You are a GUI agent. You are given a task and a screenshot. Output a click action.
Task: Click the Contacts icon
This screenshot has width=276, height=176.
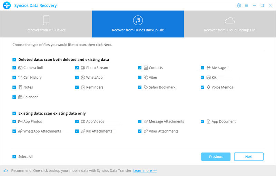(x=146, y=68)
